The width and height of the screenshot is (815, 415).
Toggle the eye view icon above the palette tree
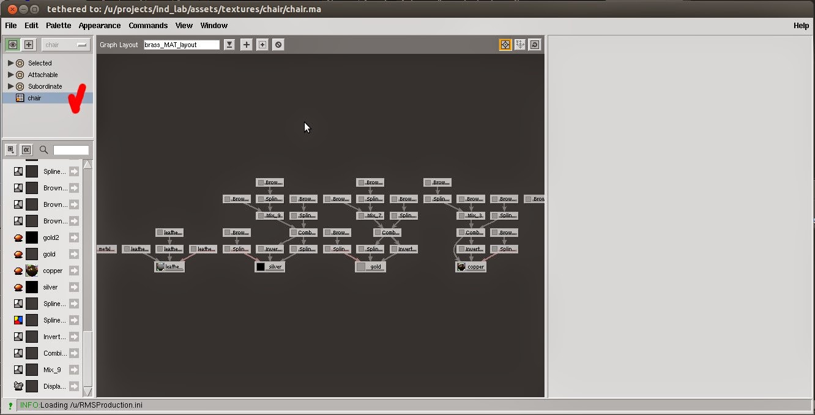tap(12, 45)
